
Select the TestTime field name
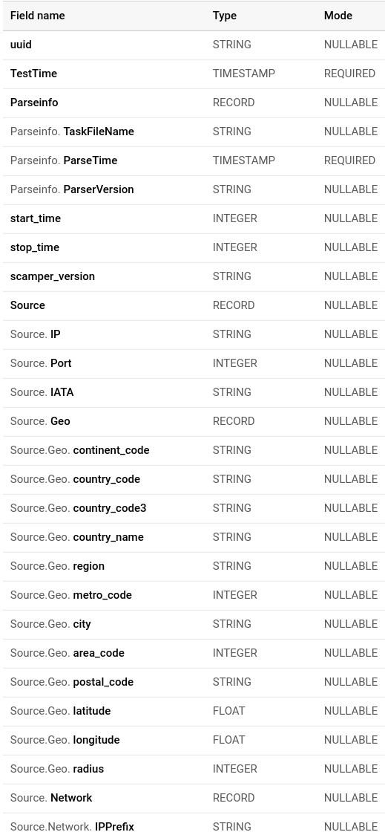point(33,74)
